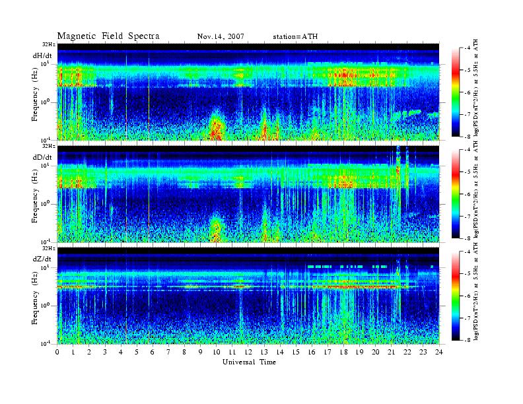Click the "station=ATH" label
The image size is (523, 404).
[x=295, y=37]
